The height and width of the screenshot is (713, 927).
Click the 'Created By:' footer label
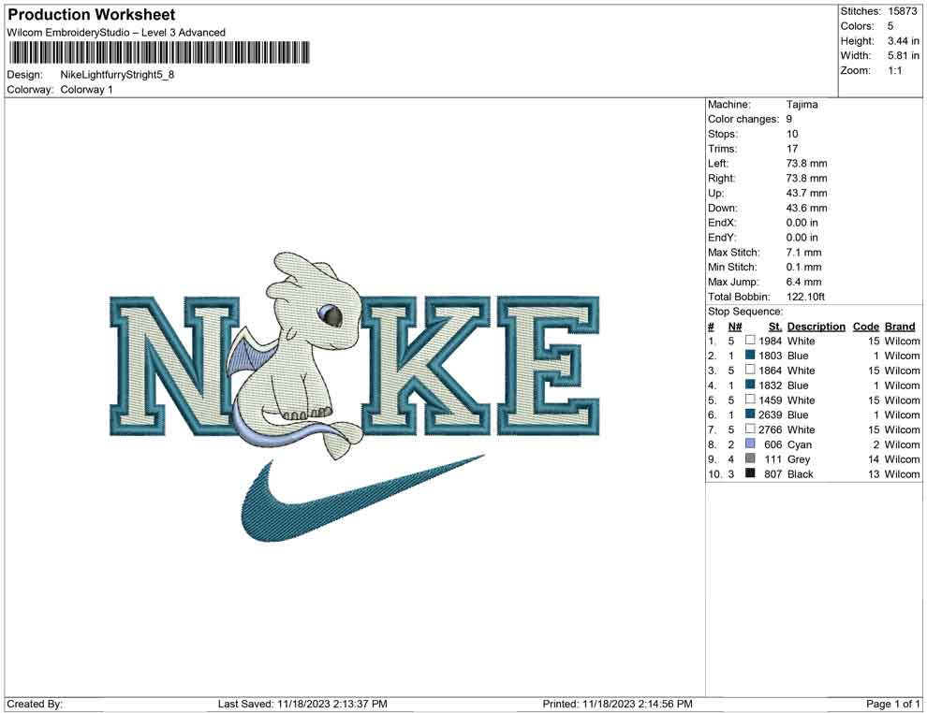(x=35, y=704)
